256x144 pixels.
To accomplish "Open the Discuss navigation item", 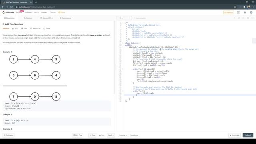I will pyautogui.click(x=53, y=12).
